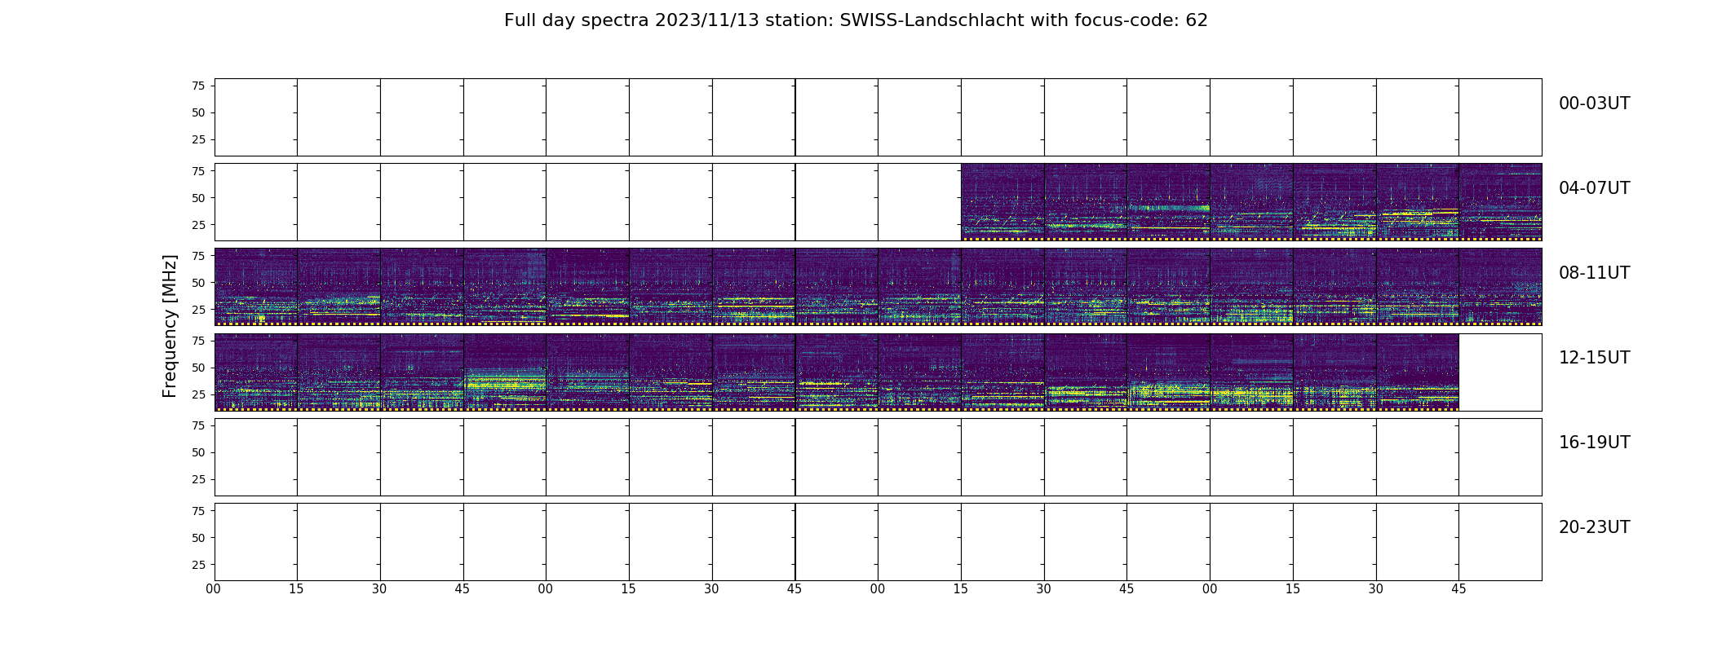Click the 'Frequency [MHz]' y-axis label
This screenshot has width=1713, height=652.
click(x=170, y=326)
